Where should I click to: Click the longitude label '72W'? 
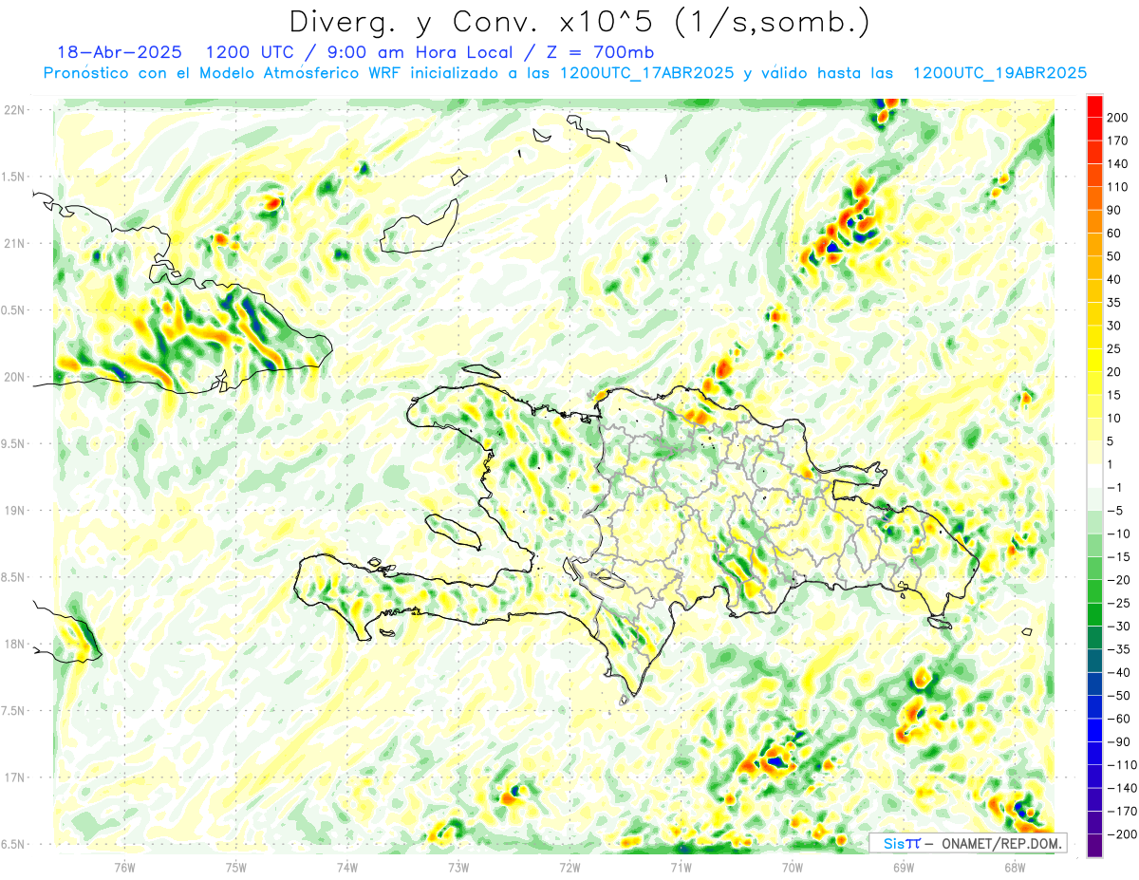pyautogui.click(x=569, y=867)
